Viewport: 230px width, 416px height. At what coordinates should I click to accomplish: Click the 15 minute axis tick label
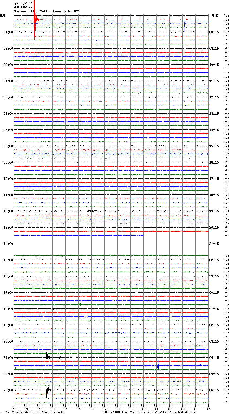coord(208,409)
